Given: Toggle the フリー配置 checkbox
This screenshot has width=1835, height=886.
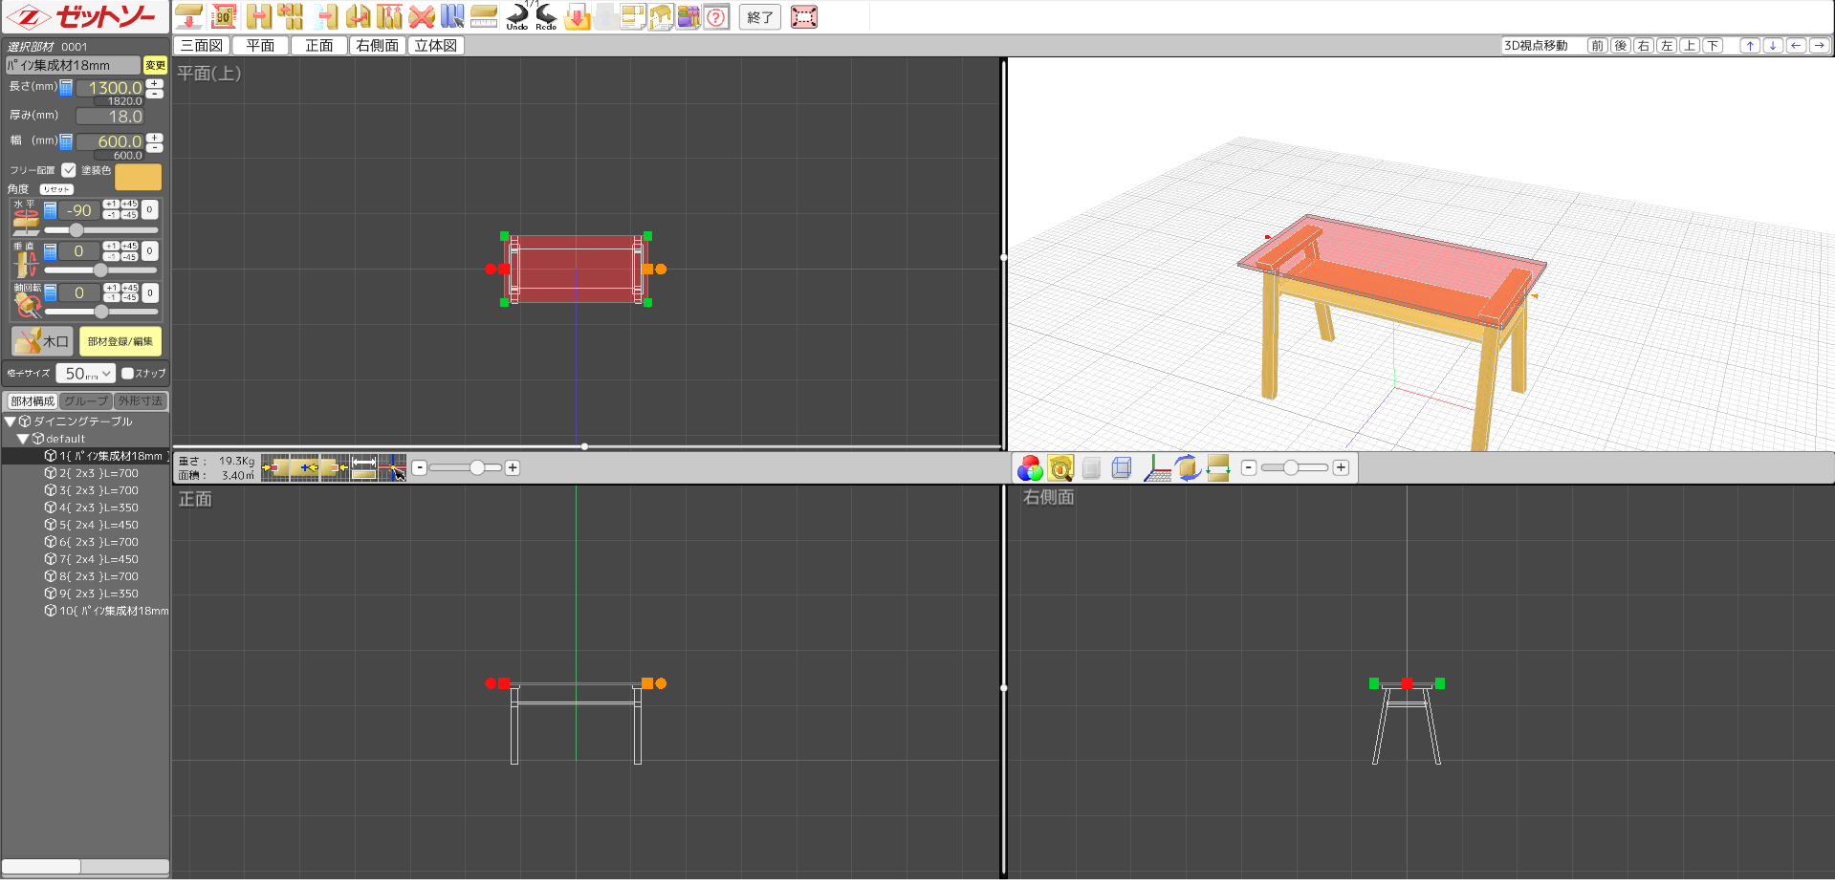Looking at the screenshot, I should coord(69,170).
